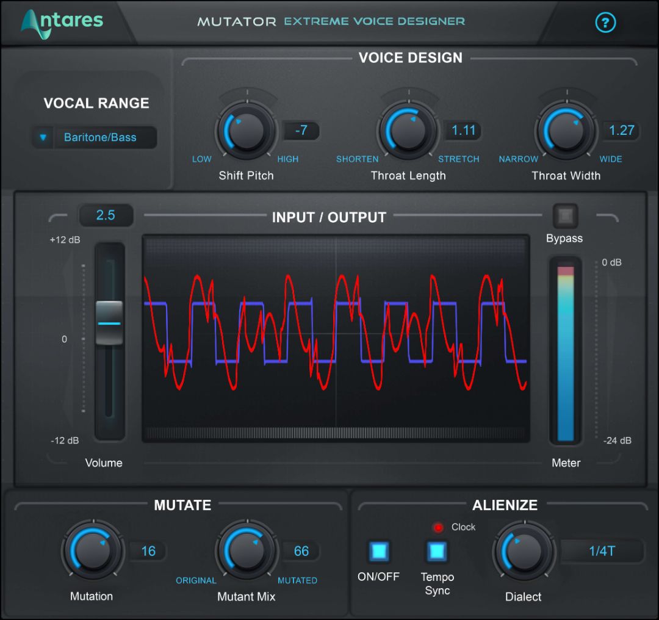The width and height of the screenshot is (659, 620).
Task: Click the Shift Pitch value showing -7
Action: pos(303,130)
